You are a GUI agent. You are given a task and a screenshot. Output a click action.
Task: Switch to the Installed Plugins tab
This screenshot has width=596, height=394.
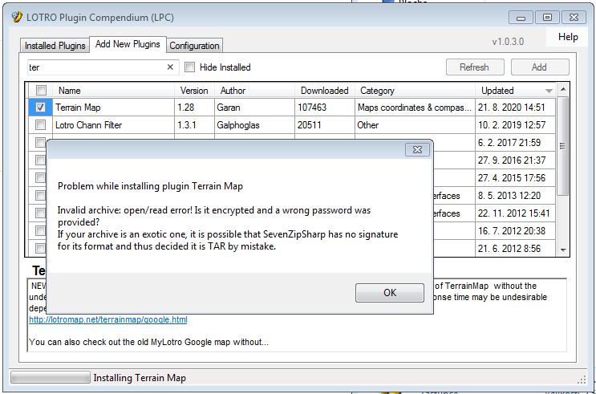(55, 46)
